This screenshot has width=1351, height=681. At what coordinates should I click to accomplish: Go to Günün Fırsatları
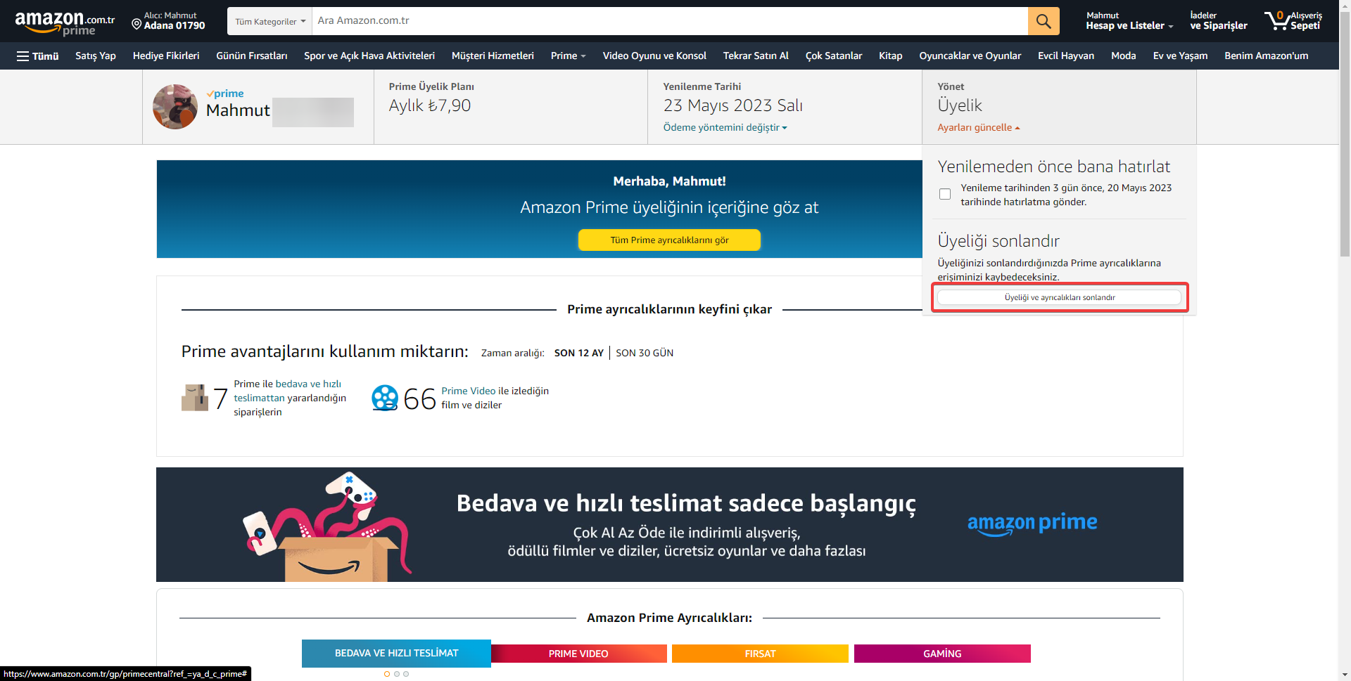(252, 56)
